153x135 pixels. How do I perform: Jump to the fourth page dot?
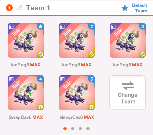(x=88, y=128)
